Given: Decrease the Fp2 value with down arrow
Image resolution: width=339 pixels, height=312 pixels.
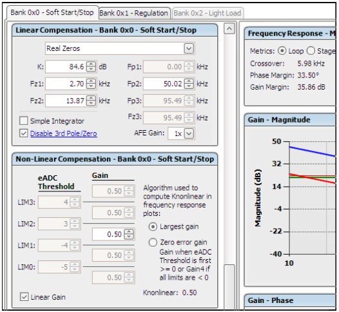Looking at the screenshot, I should click(189, 86).
